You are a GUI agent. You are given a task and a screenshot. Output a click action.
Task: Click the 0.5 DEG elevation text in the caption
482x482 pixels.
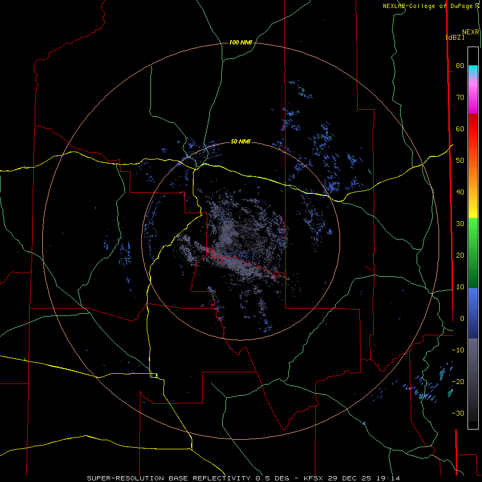click(x=273, y=478)
